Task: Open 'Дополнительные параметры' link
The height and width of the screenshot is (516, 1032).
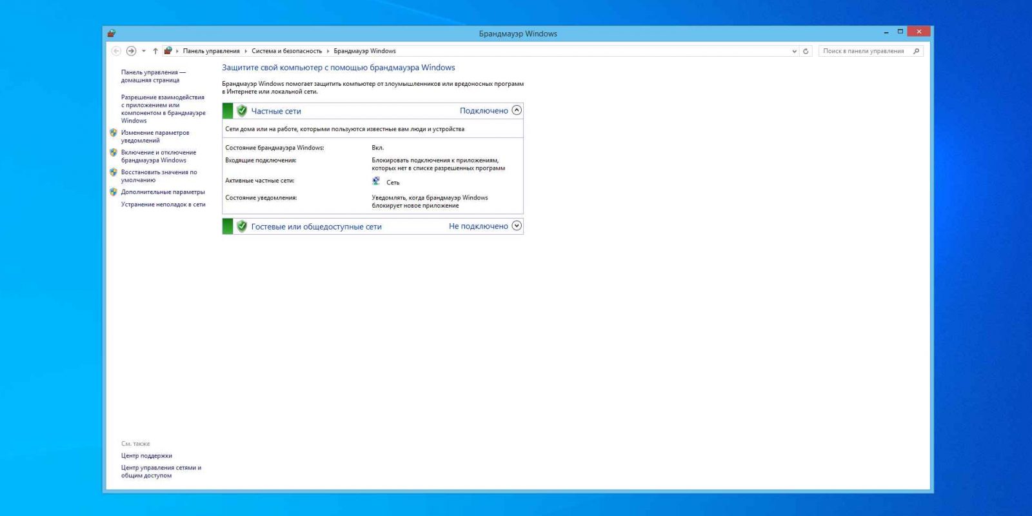Action: [163, 192]
